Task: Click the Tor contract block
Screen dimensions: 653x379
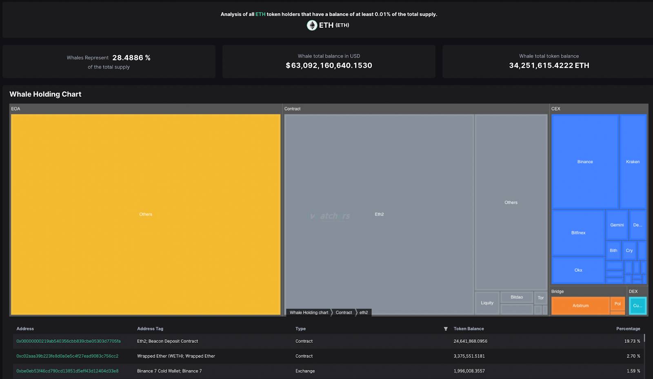Action: pyautogui.click(x=541, y=298)
